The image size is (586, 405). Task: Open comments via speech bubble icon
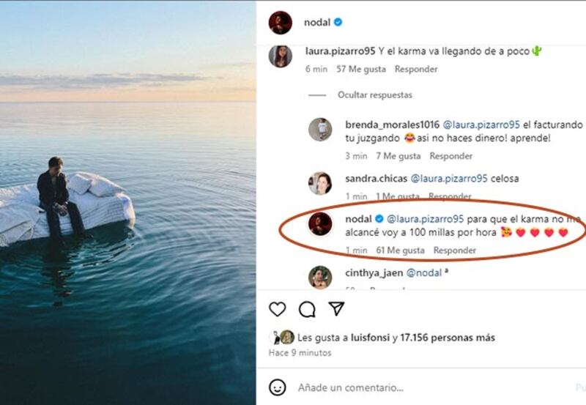pyautogui.click(x=307, y=309)
